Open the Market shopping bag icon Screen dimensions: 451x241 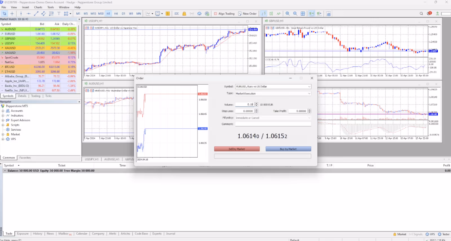pos(184,13)
